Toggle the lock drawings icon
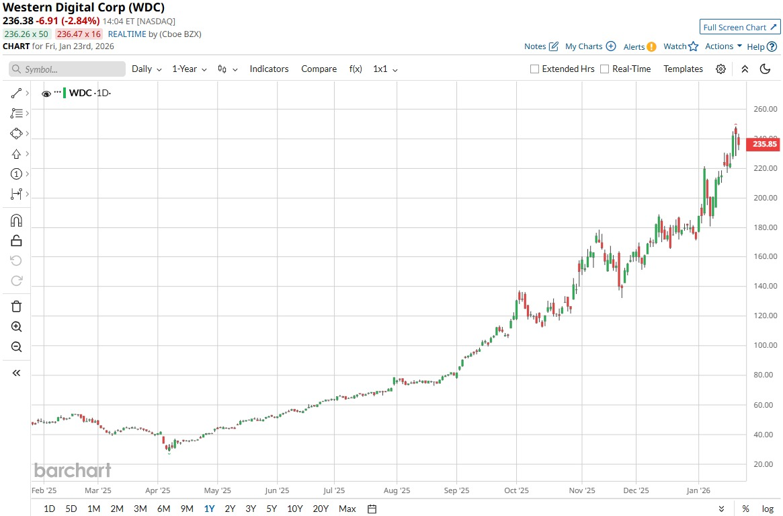 pos(16,241)
